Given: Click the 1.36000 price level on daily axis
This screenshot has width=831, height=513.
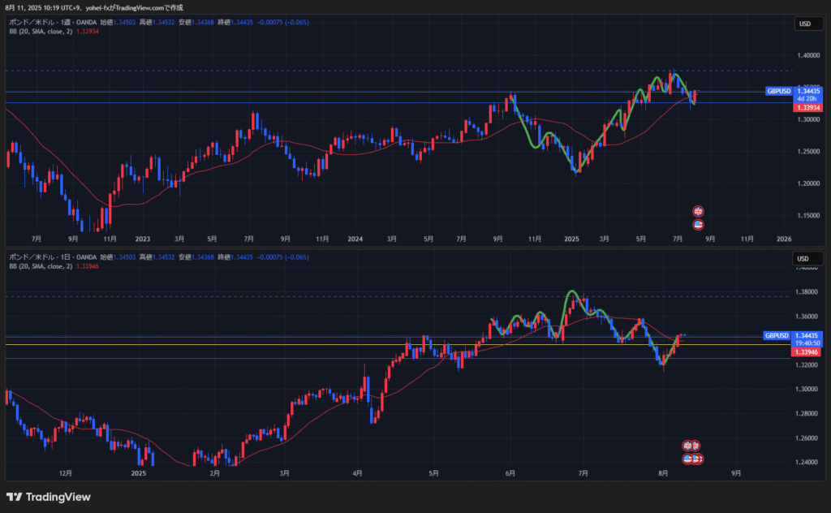Looking at the screenshot, I should (806, 317).
